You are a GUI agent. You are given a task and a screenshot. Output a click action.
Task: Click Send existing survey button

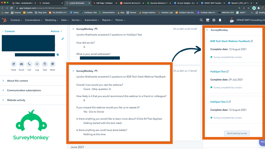pos(237,133)
